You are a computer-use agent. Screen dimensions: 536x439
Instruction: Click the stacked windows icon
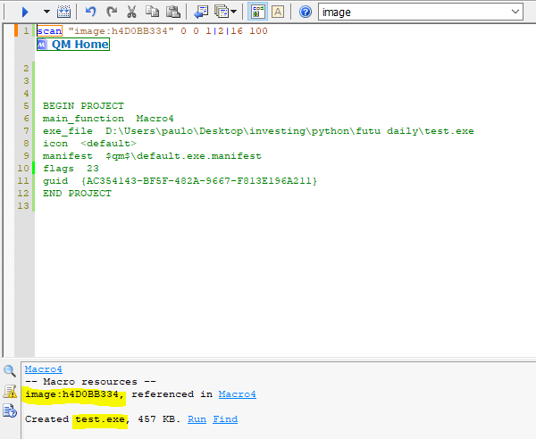click(222, 12)
